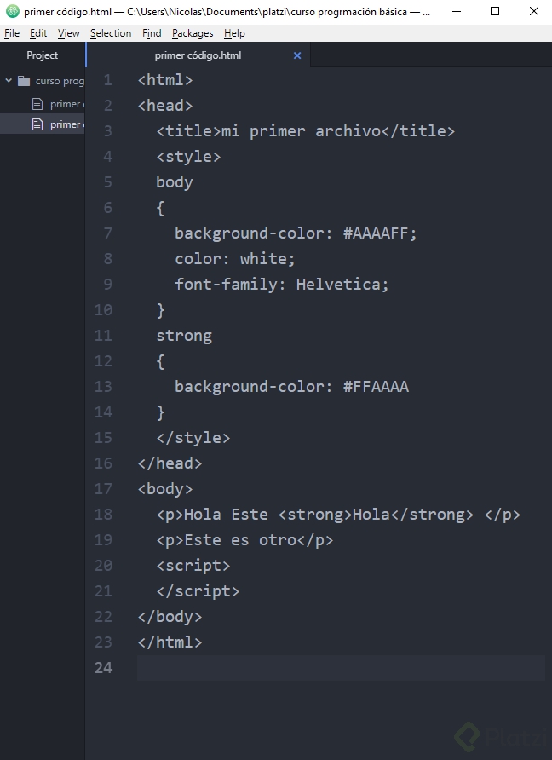Image resolution: width=552 pixels, height=760 pixels.
Task: Click the folder icon for curso prog
Action: tap(24, 81)
